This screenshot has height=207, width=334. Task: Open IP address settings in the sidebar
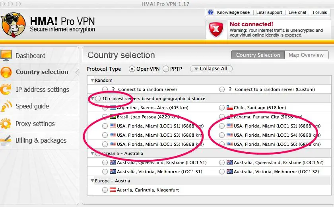[39, 89]
